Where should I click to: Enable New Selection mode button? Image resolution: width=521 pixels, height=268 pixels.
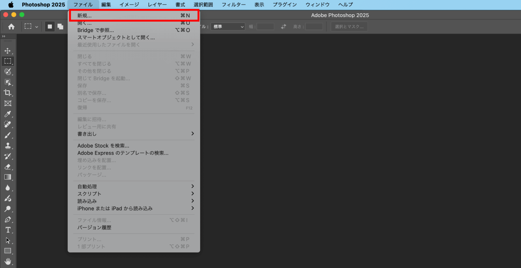coord(50,27)
